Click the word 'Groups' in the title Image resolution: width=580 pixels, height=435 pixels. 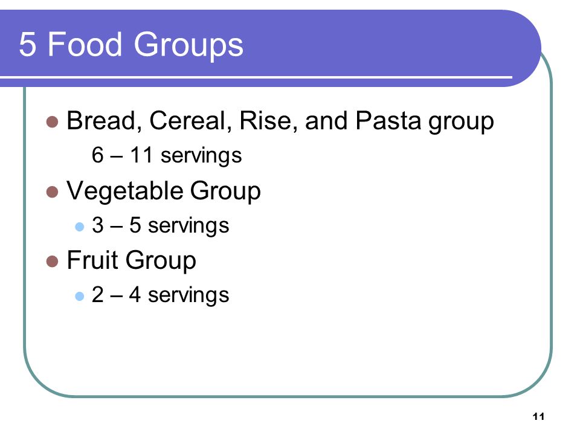[x=188, y=45]
